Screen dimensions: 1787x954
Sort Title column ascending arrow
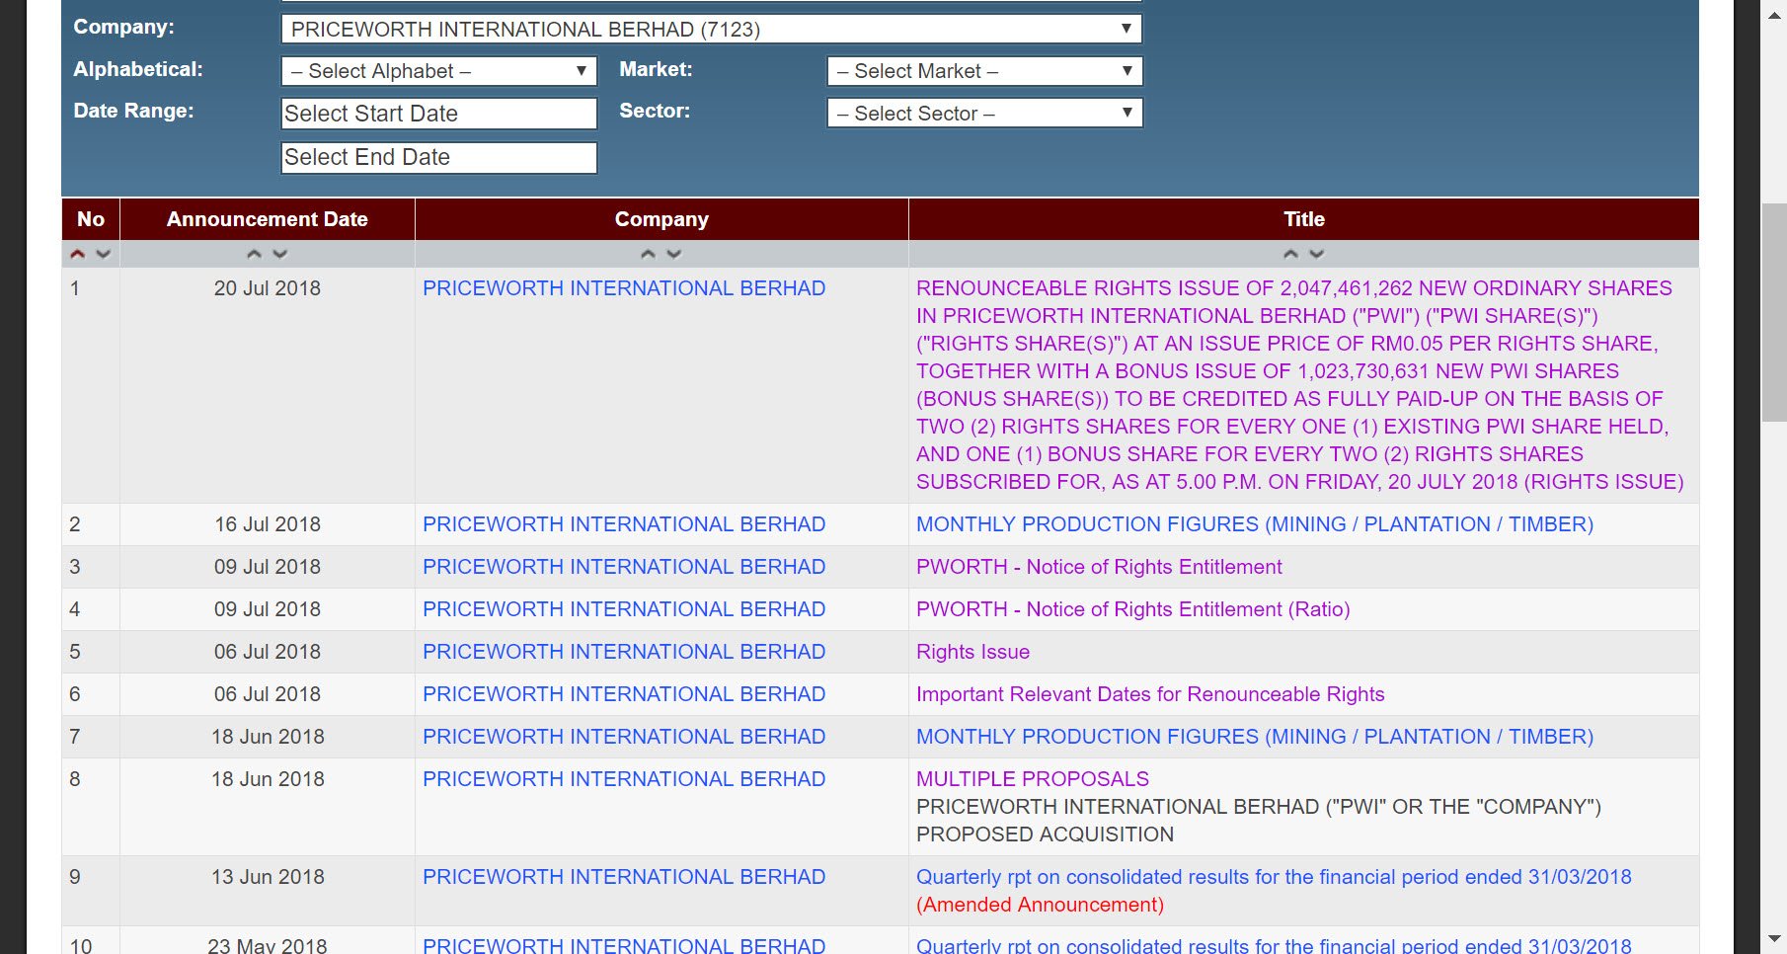click(1290, 254)
